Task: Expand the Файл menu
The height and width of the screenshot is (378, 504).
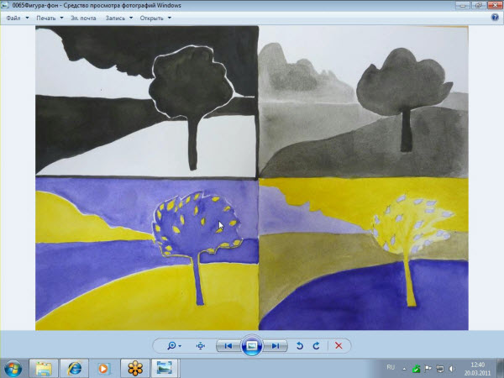Action: tap(16, 18)
